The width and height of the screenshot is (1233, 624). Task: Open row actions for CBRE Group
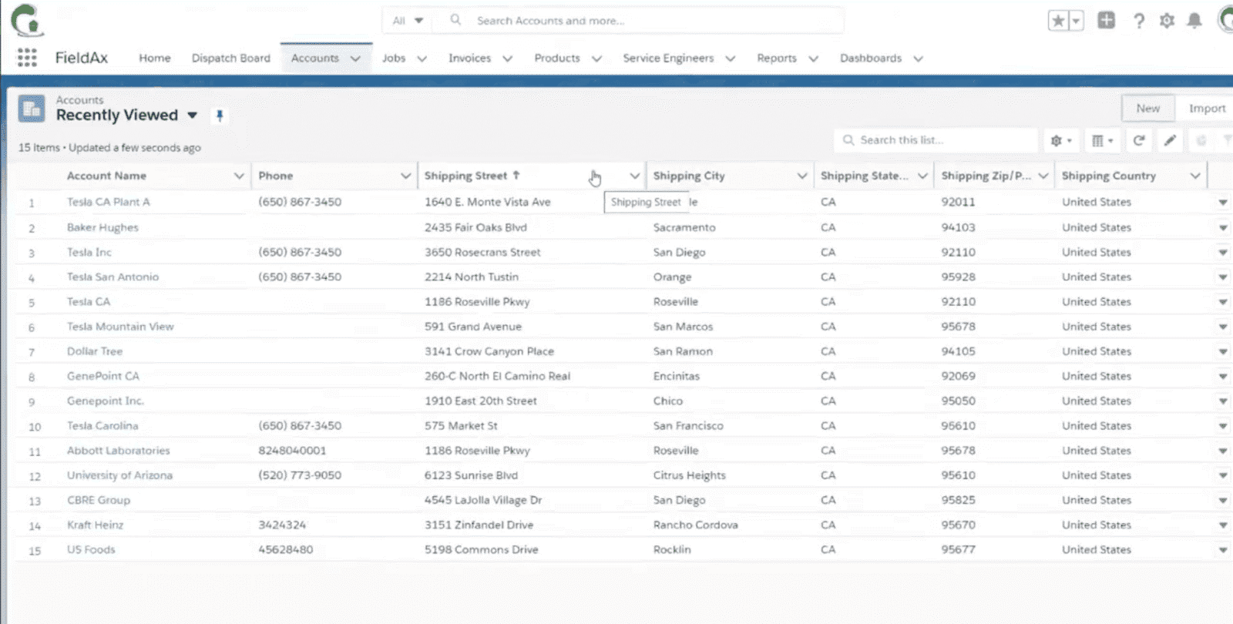[x=1223, y=501]
